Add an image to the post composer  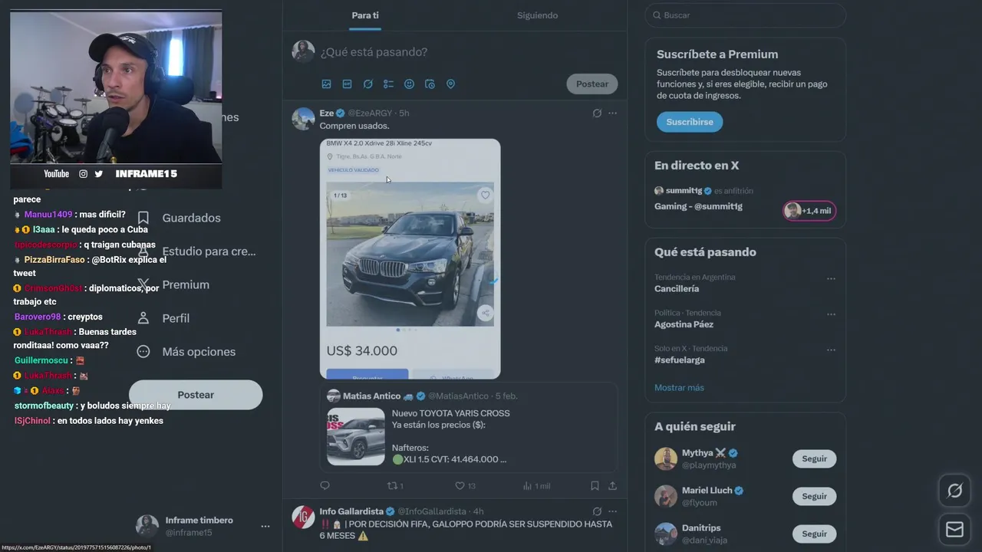(x=326, y=84)
